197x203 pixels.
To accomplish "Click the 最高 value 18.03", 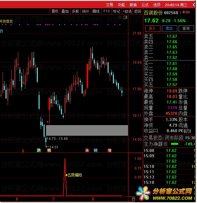I will click(172, 96).
